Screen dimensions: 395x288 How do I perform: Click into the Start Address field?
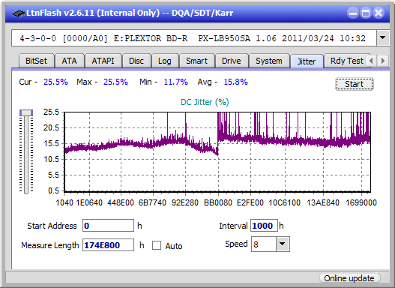pos(109,226)
